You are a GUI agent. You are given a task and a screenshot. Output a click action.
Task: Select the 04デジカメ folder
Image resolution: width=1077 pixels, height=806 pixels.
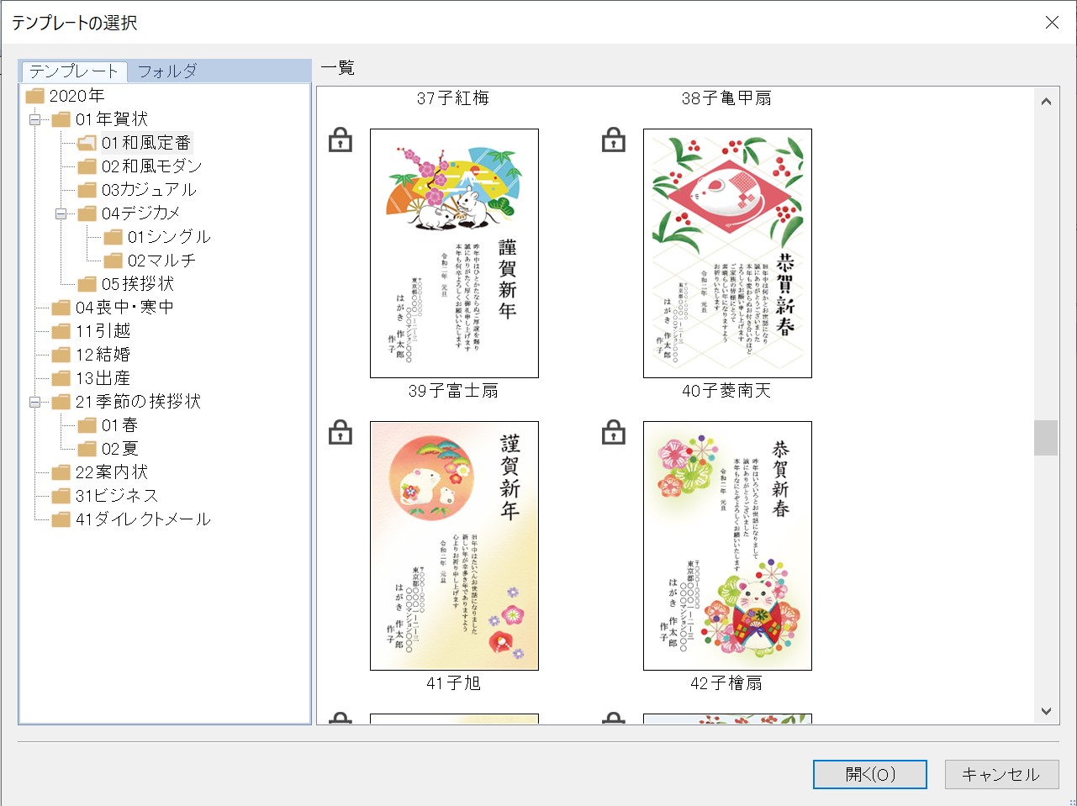pyautogui.click(x=129, y=213)
